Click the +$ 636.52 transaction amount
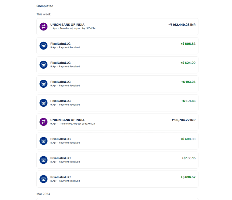This screenshot has width=232, height=200. pos(188,177)
